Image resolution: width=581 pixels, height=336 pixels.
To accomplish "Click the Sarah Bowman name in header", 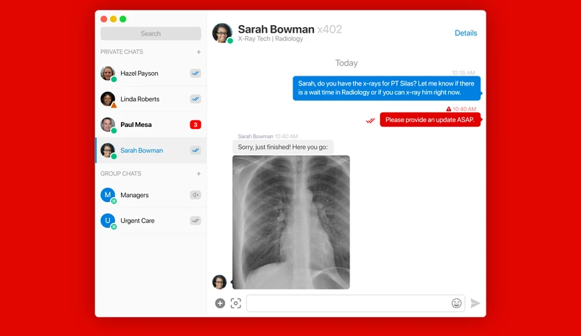I will (x=276, y=29).
